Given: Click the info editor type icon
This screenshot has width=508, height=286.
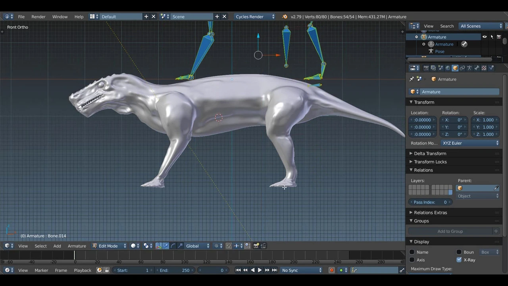Looking at the screenshot, I should pos(9,17).
